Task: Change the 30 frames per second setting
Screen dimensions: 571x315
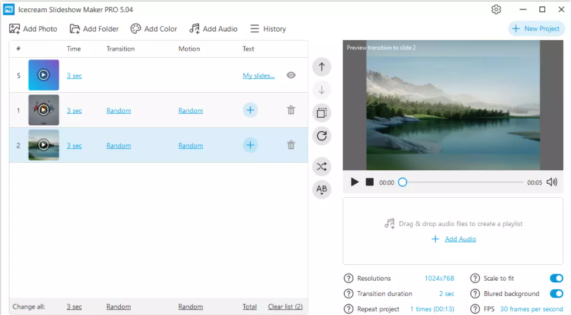Action: (531, 309)
